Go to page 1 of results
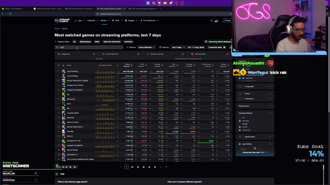Screen dimensions: 330x185 [126, 167]
